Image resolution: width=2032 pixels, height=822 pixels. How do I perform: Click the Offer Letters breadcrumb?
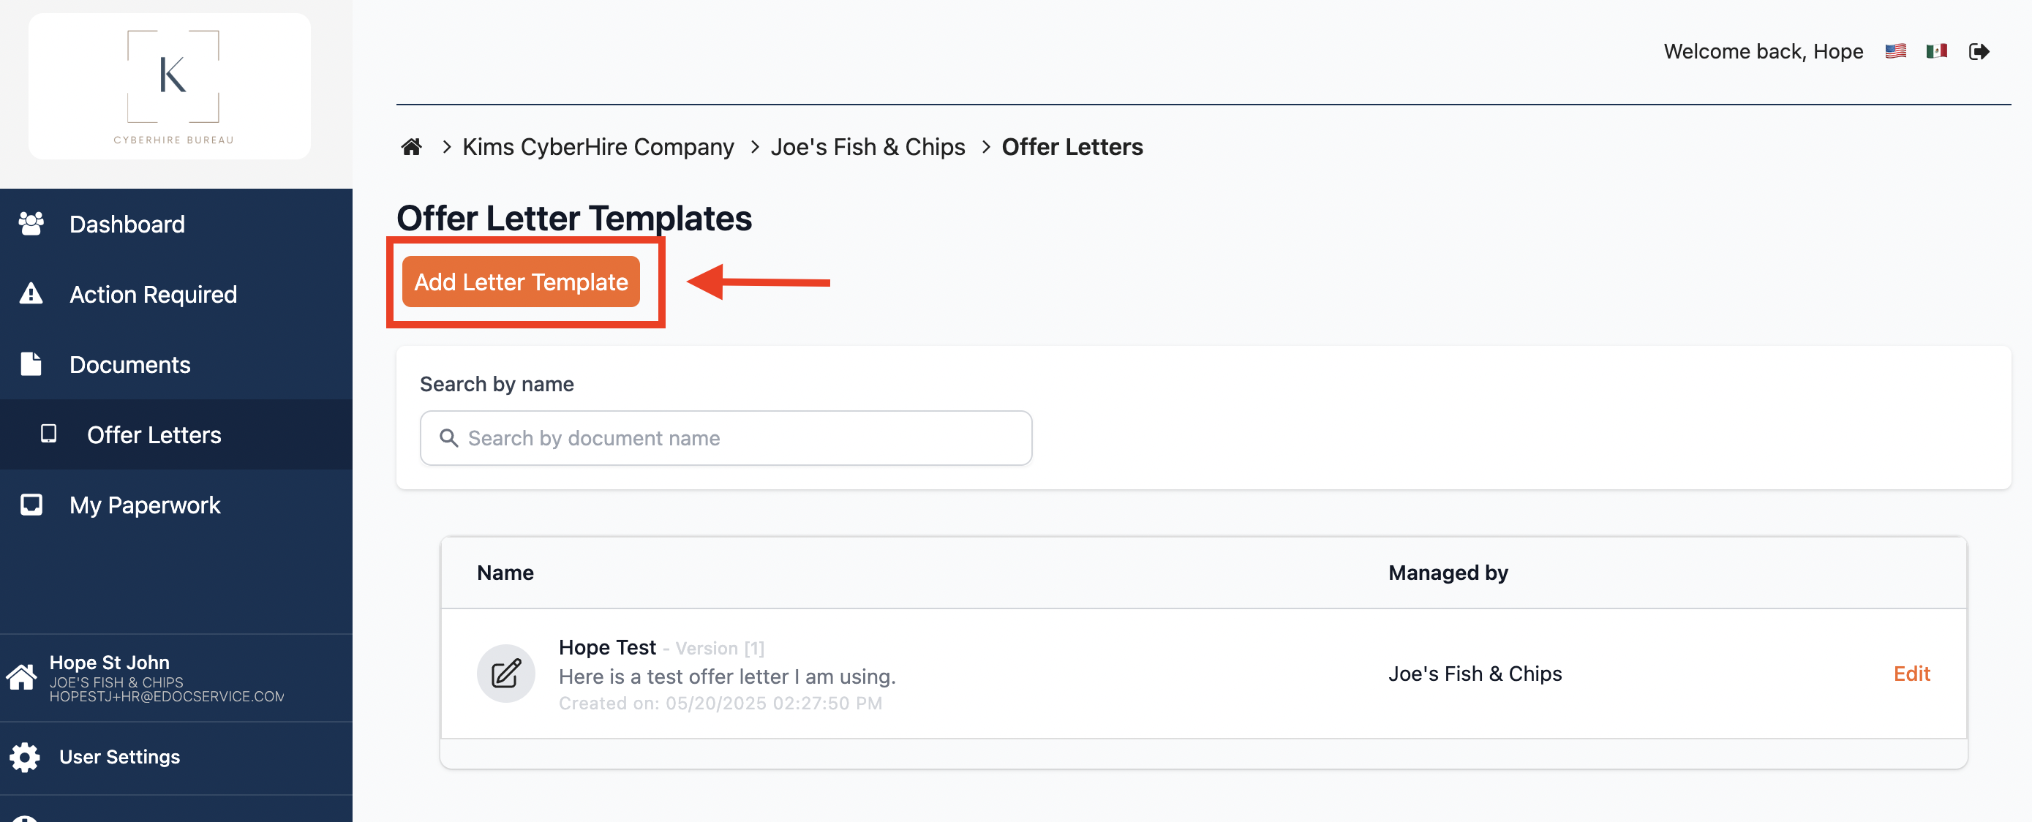[x=1072, y=147]
